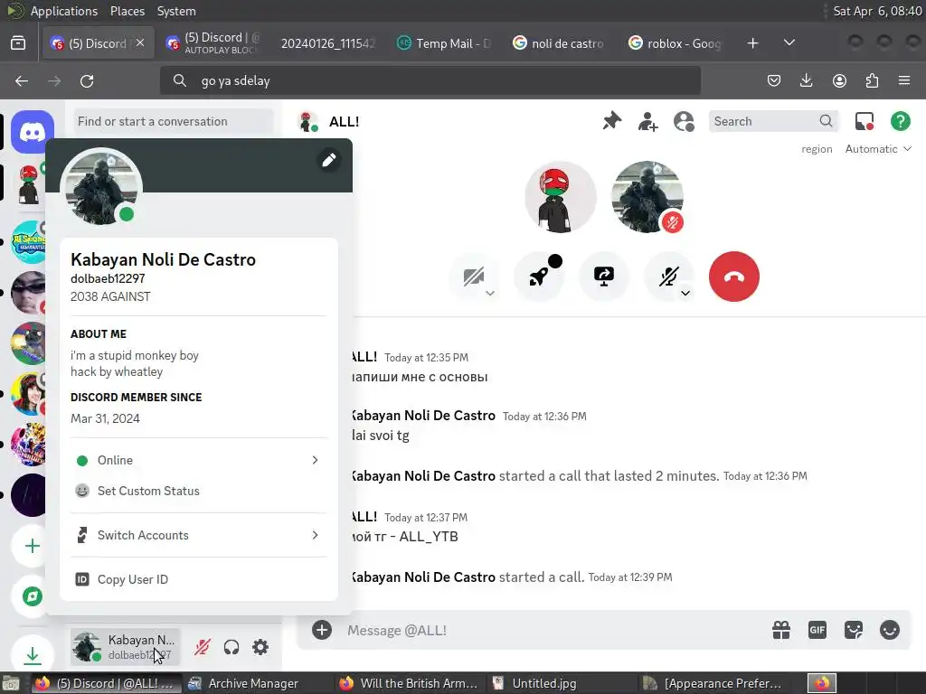Open Firefox account icon
The width and height of the screenshot is (926, 694).
tap(839, 80)
